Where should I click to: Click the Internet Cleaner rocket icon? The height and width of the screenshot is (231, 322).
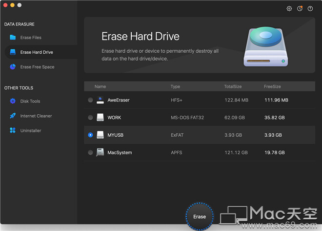pos(13,116)
